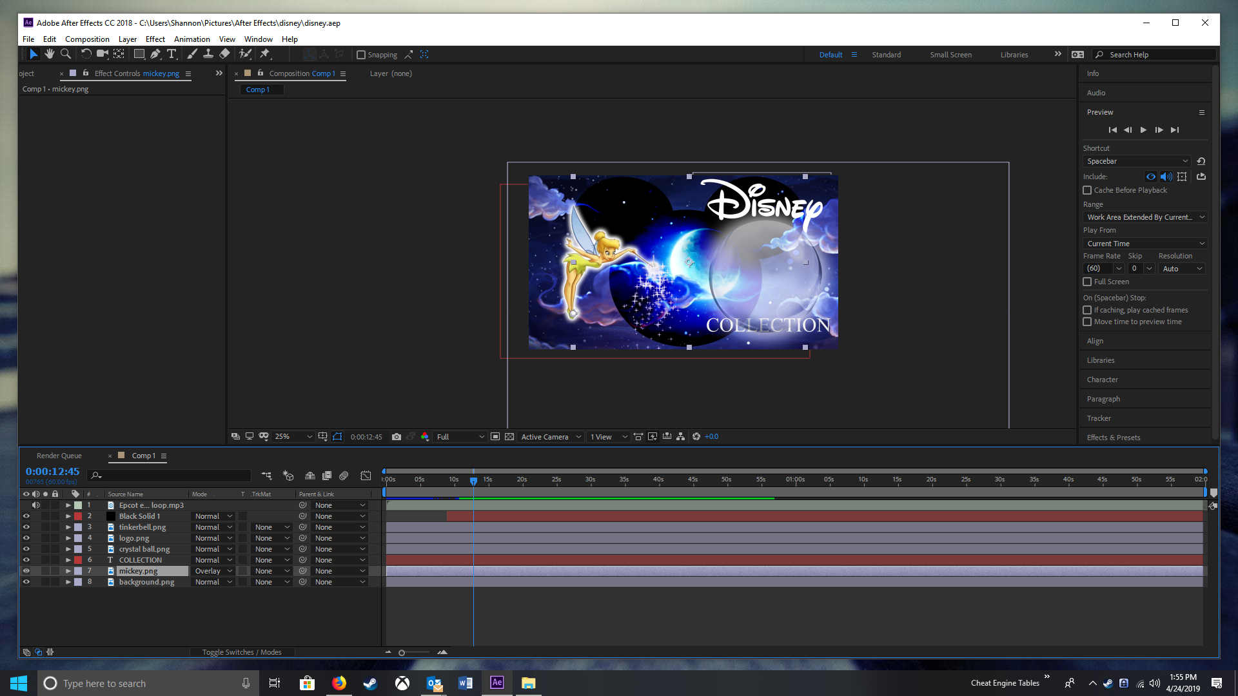The height and width of the screenshot is (696, 1238).
Task: Click the Search Help field
Action: click(x=1154, y=55)
